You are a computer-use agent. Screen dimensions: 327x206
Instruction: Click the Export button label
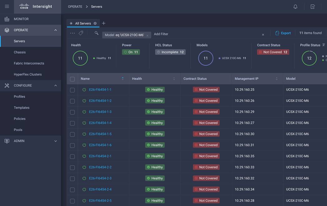tap(286, 33)
